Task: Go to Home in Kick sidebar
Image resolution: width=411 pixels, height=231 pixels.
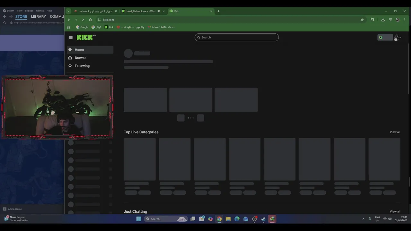Action: point(90,50)
